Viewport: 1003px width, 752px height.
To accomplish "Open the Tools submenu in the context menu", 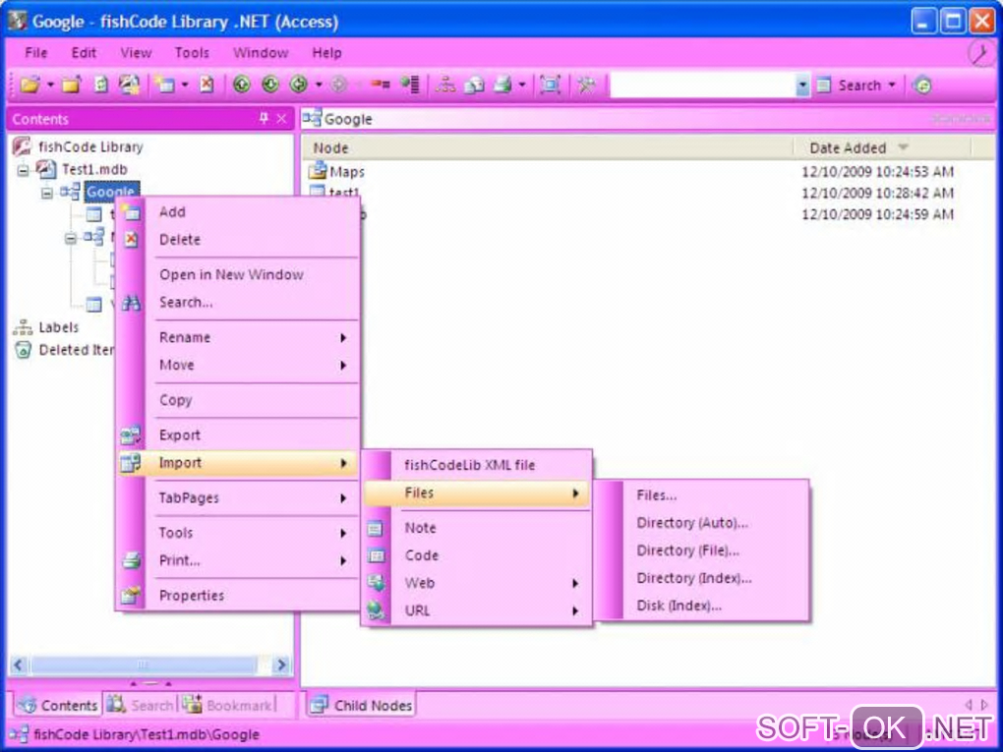I will (x=238, y=534).
